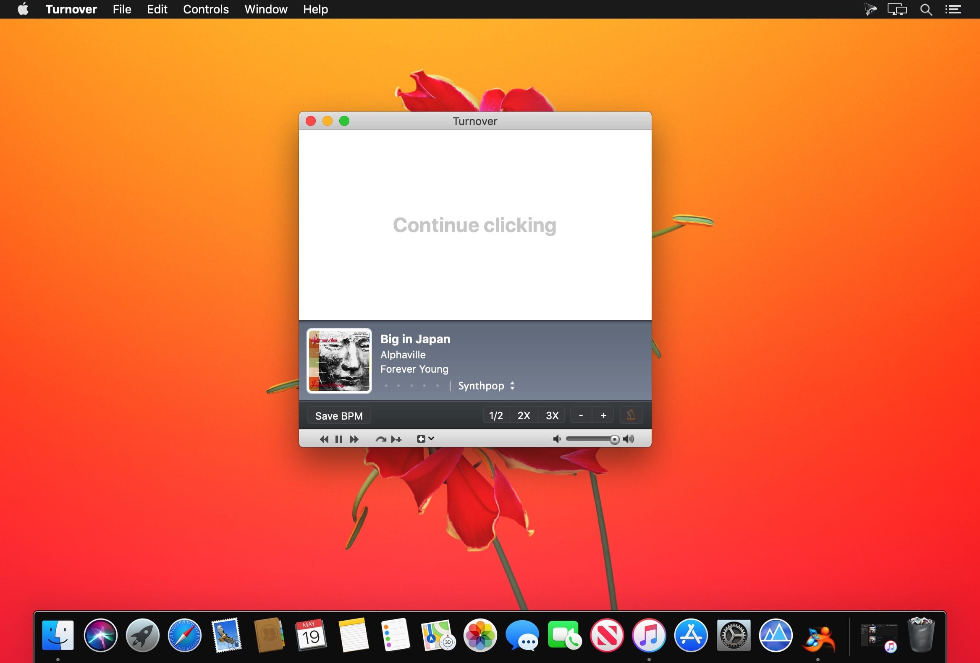Open the Notes app in the Dock
Viewport: 980px width, 663px height.
(354, 635)
